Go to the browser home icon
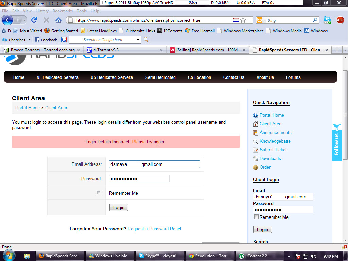Viewport: 348px width, 261px height. (58, 20)
